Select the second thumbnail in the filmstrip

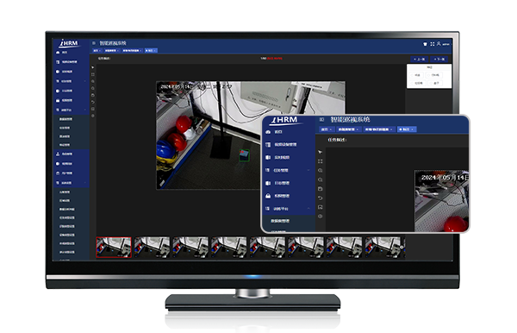(152, 248)
